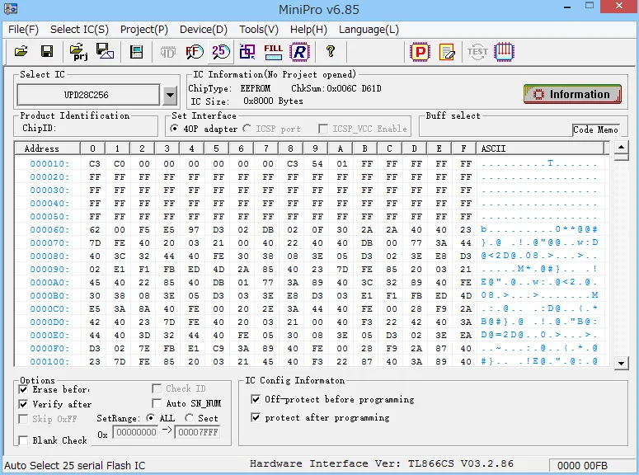Click the grayed ID chip icon
The image size is (639, 475).
tap(168, 52)
